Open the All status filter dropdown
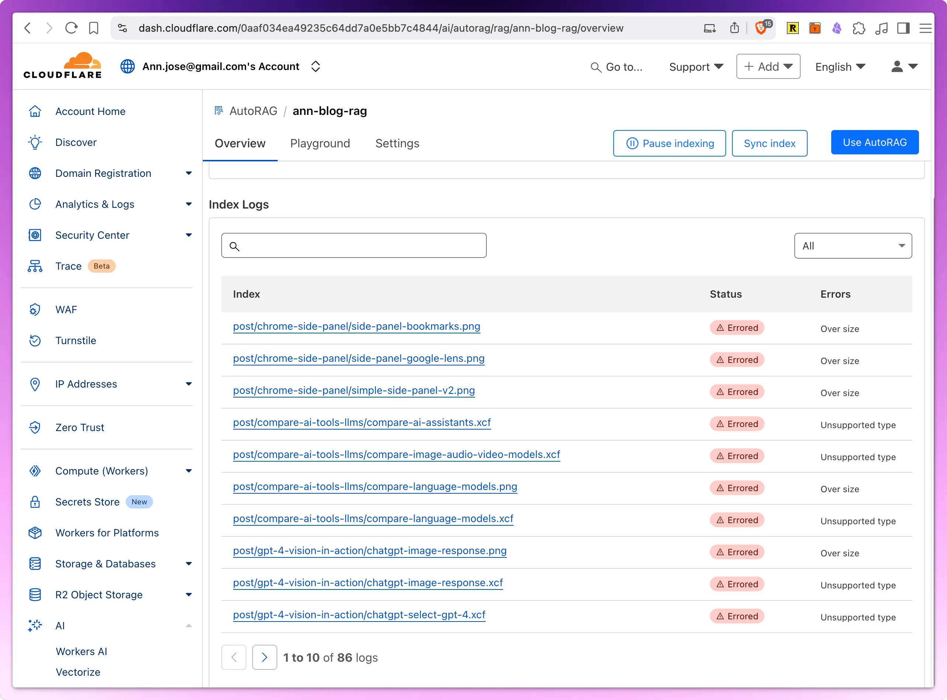Image resolution: width=947 pixels, height=700 pixels. pos(853,246)
